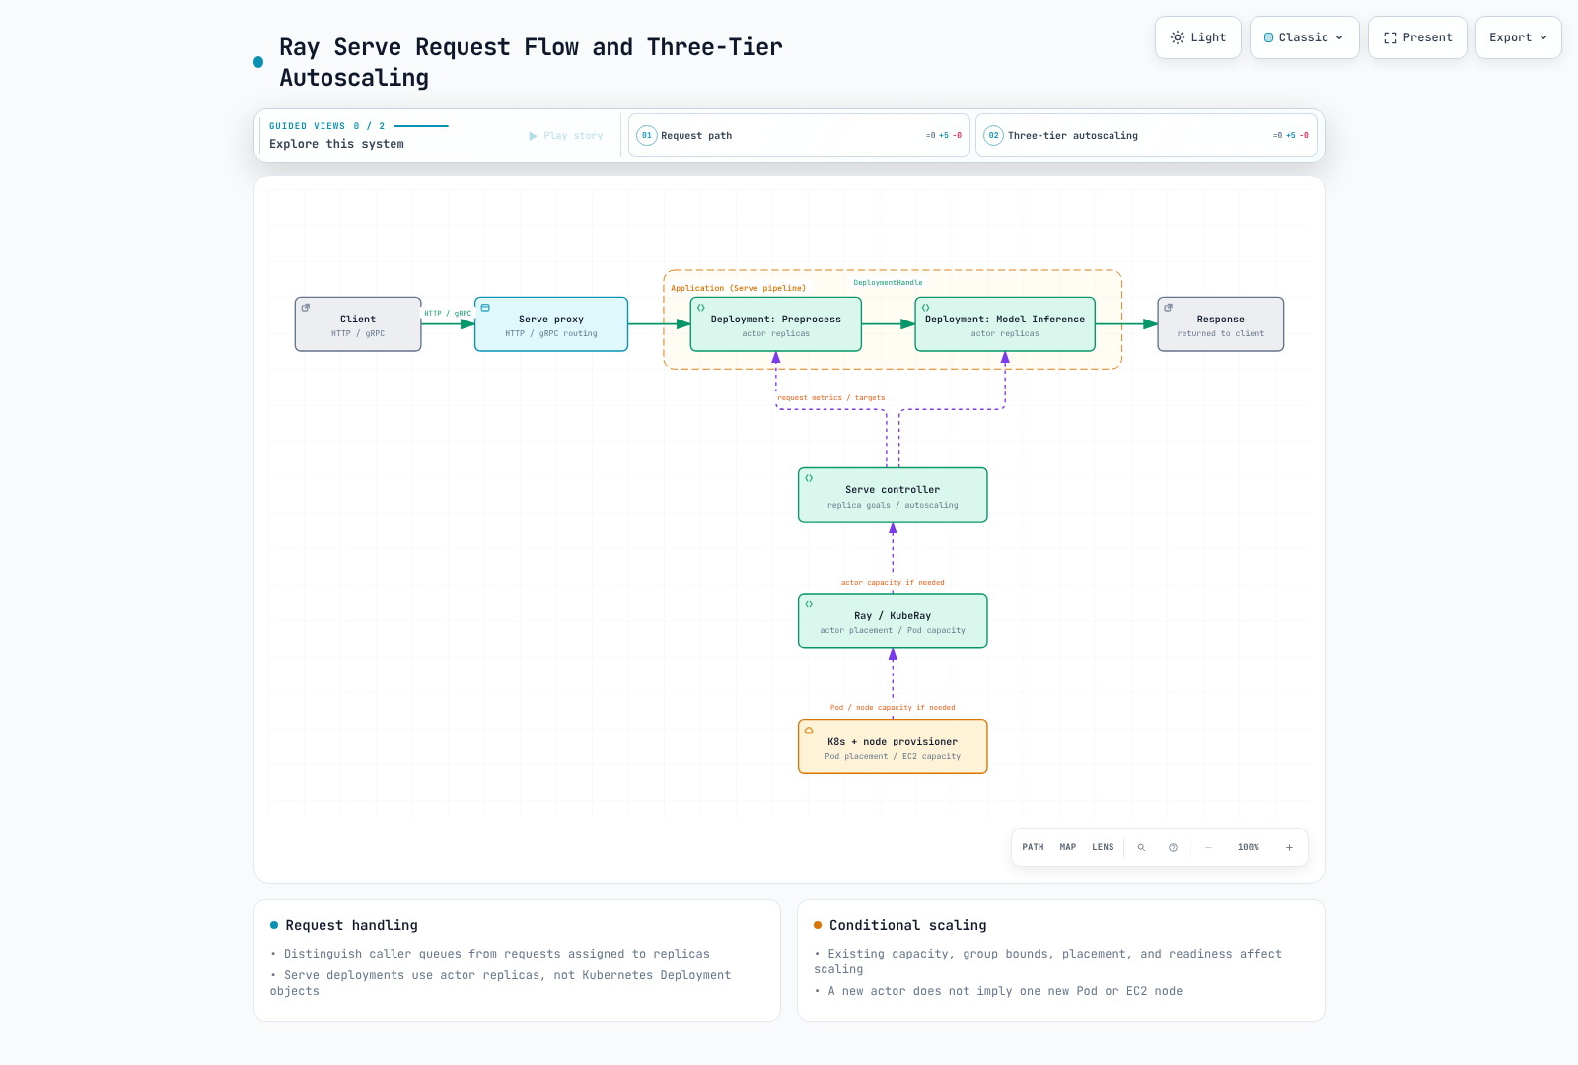Click the Classic theme swatch icon

point(1269,37)
